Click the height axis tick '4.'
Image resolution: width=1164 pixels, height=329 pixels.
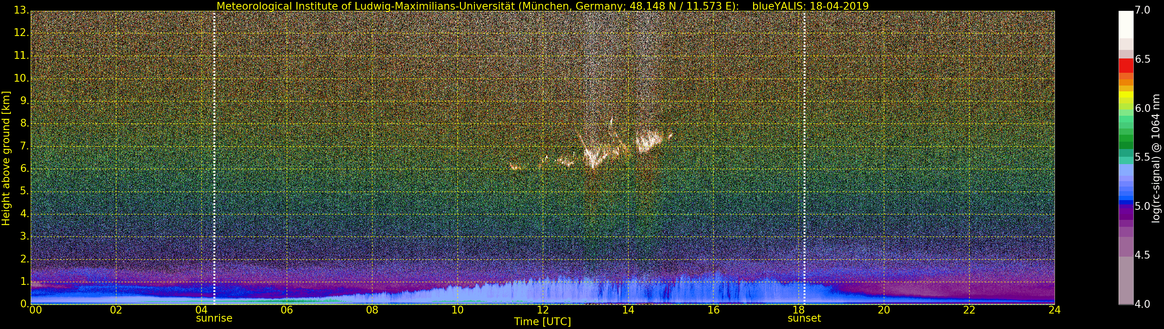24,214
